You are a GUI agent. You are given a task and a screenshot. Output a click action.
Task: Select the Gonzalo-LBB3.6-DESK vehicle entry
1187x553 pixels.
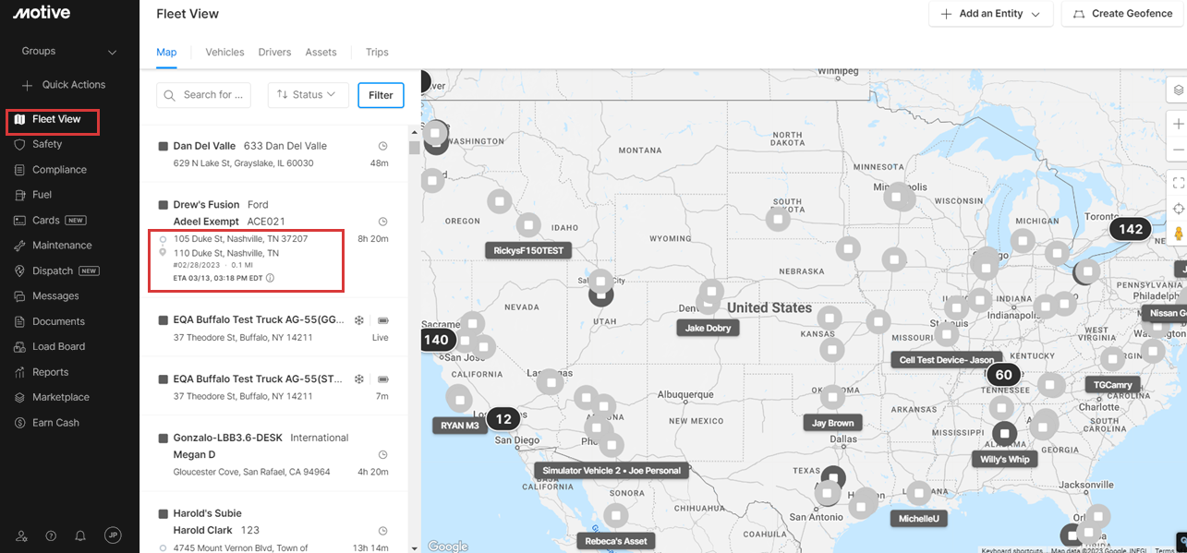point(273,453)
